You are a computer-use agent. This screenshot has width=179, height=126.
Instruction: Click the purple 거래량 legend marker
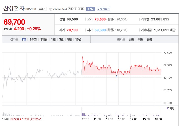167,108
